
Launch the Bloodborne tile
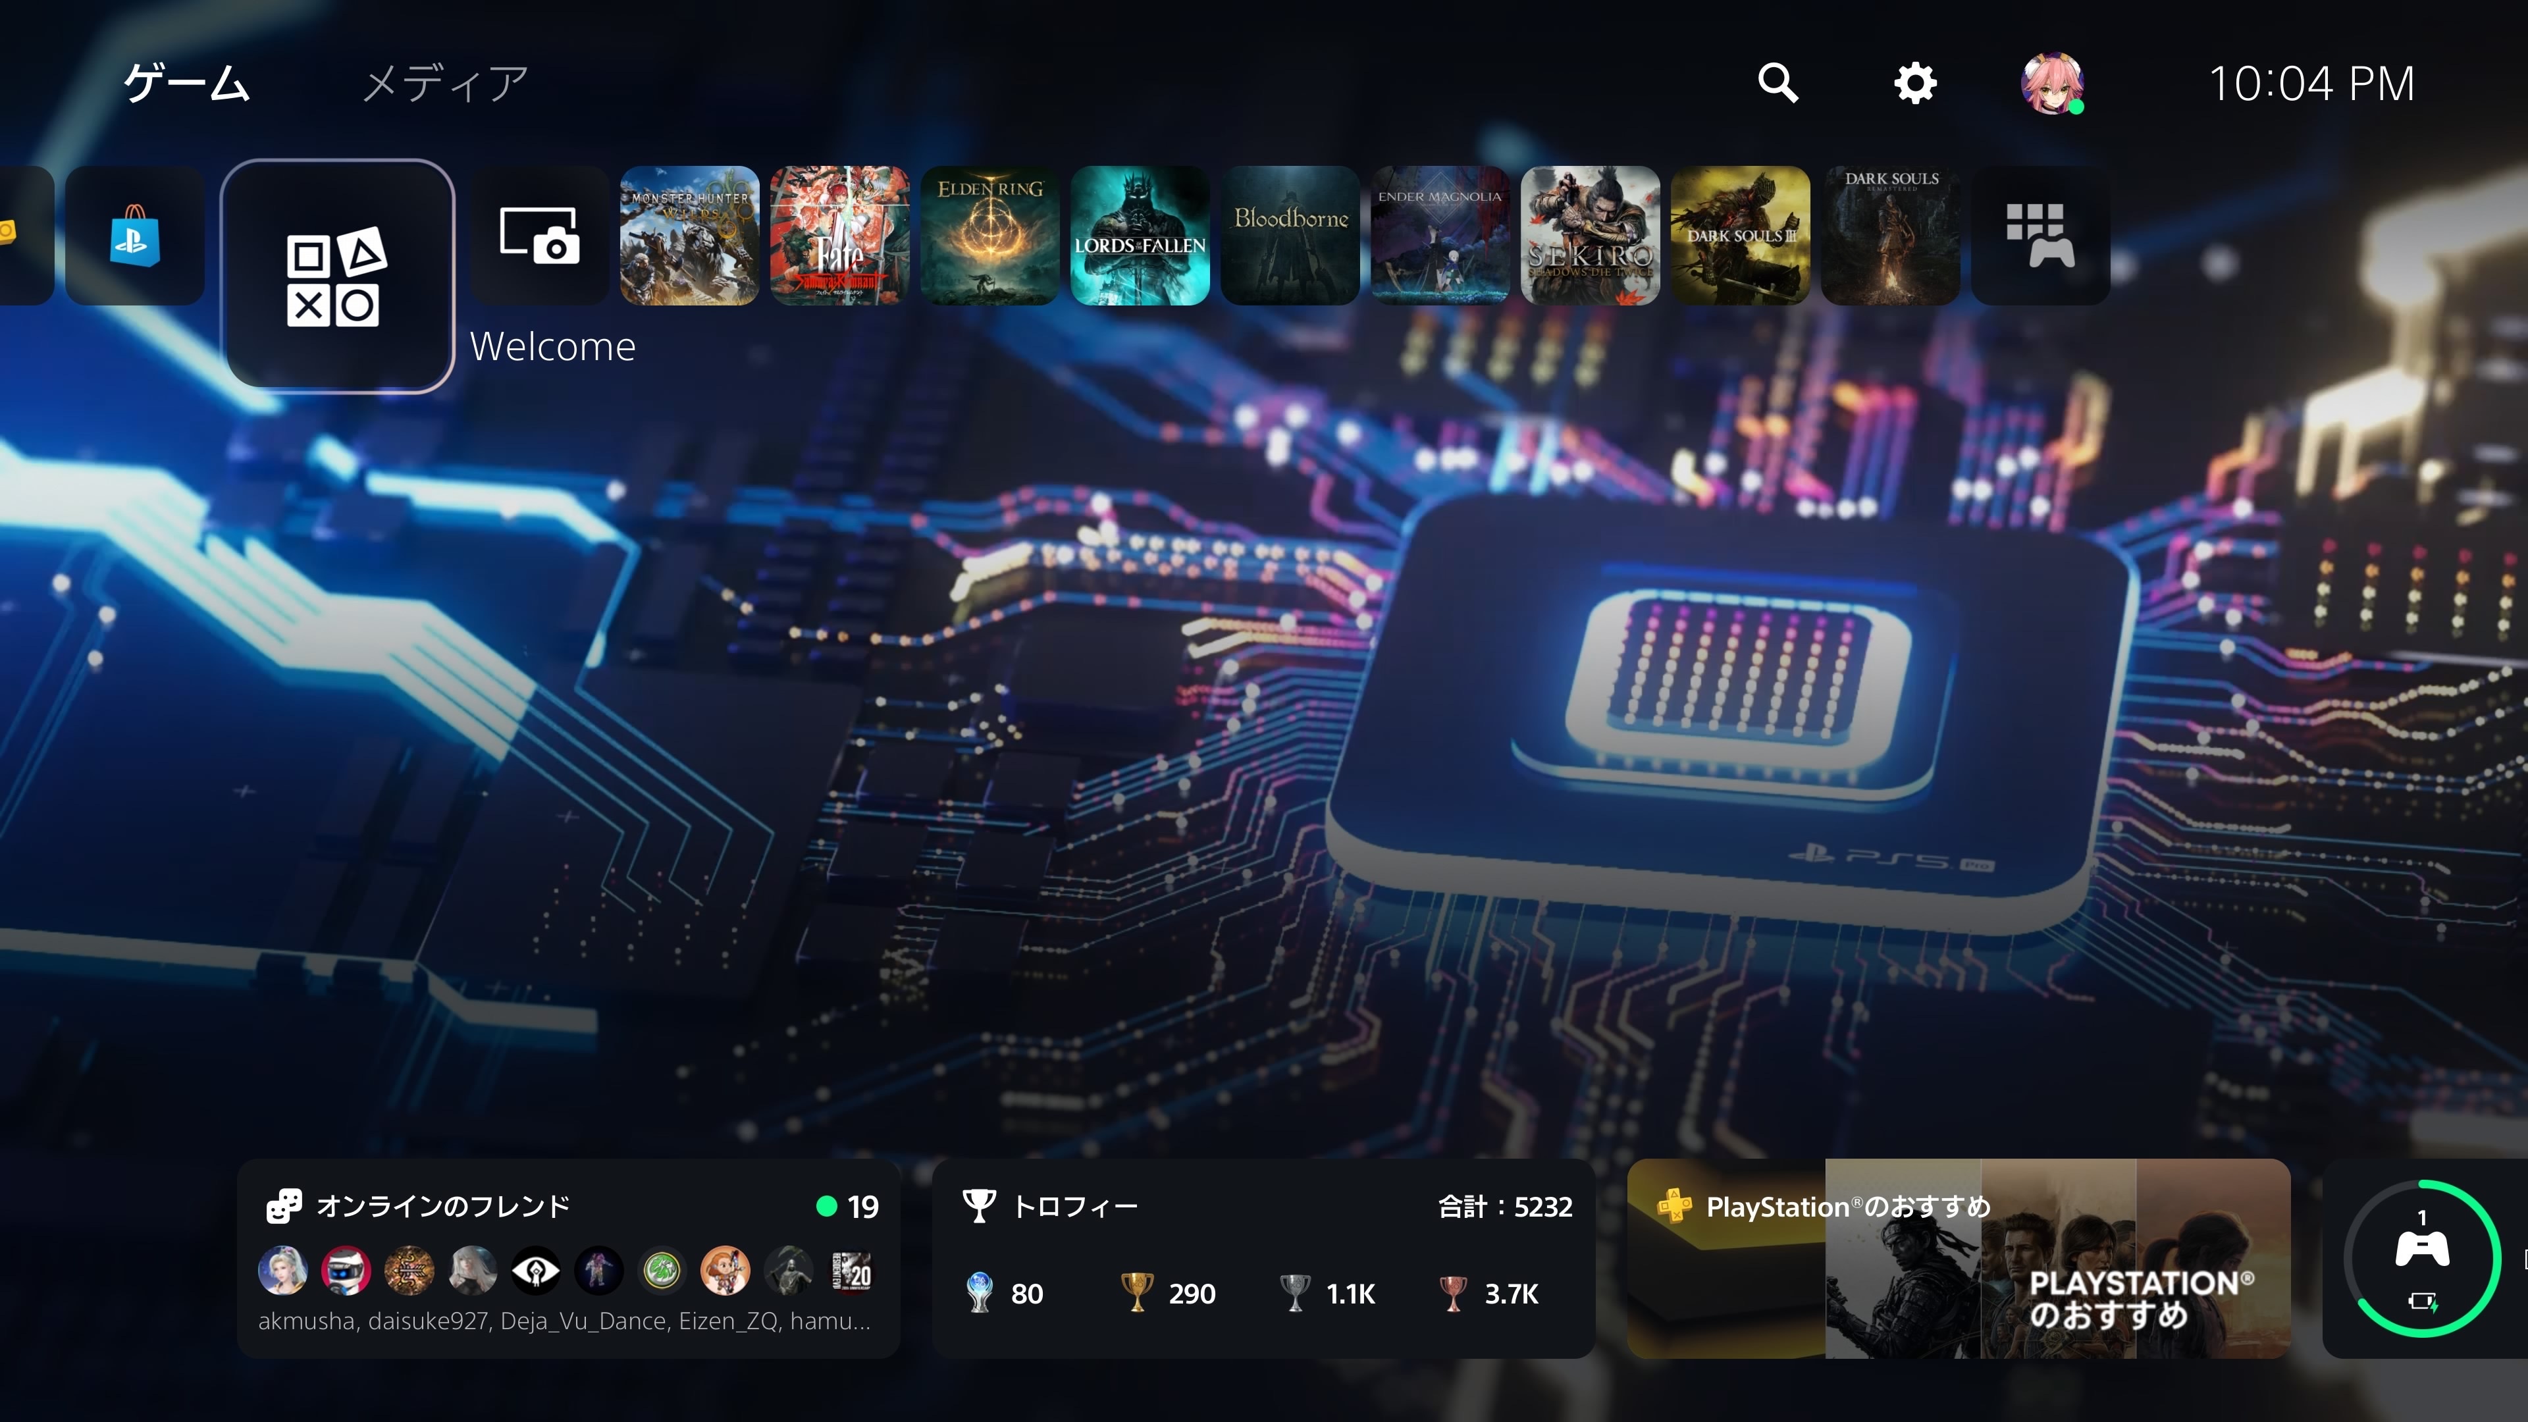point(1290,236)
